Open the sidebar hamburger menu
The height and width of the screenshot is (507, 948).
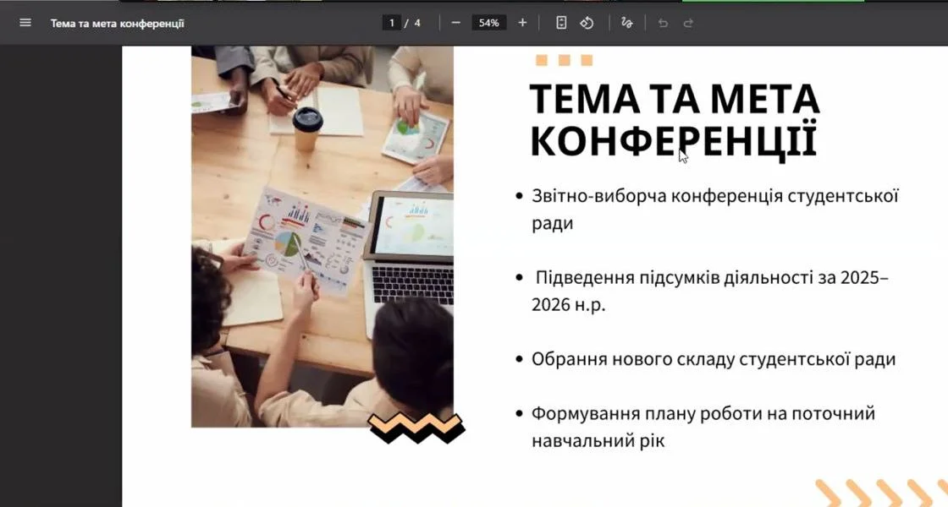(x=25, y=23)
